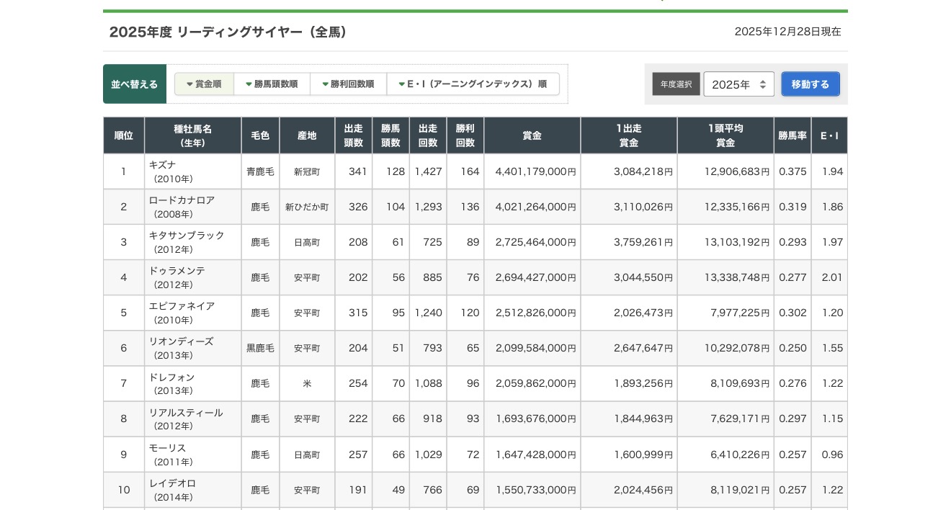This screenshot has height=510, width=951.
Task: Click the green arrow icon beside E・I順
Action: tap(402, 84)
